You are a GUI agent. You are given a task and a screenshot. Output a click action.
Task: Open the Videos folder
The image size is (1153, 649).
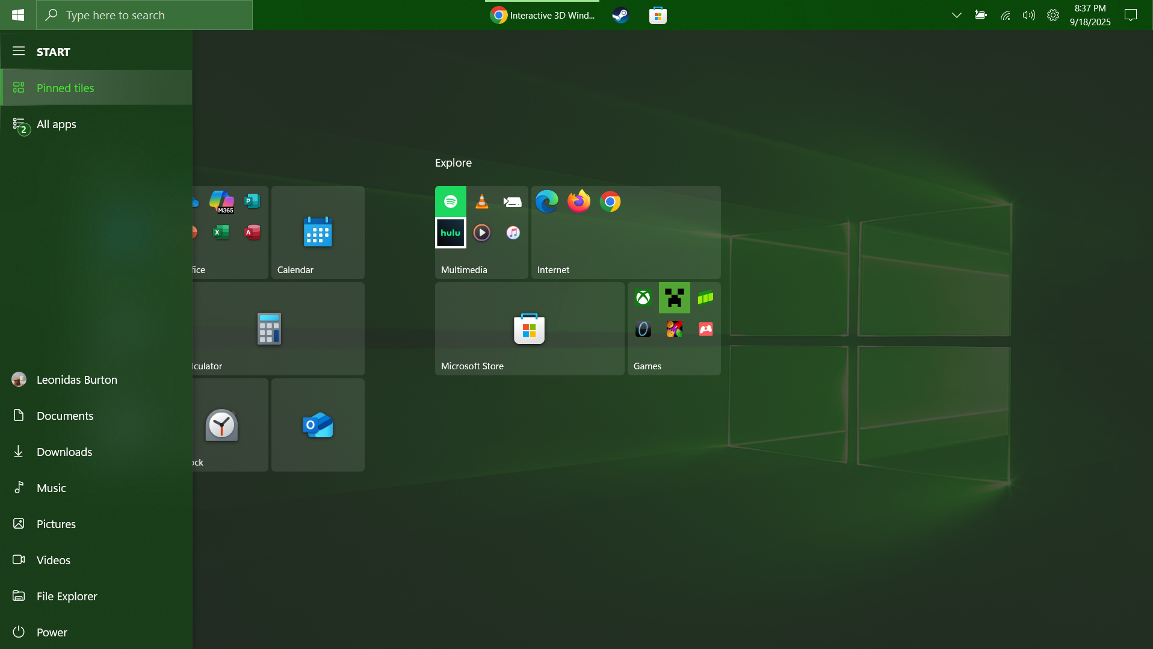click(96, 560)
